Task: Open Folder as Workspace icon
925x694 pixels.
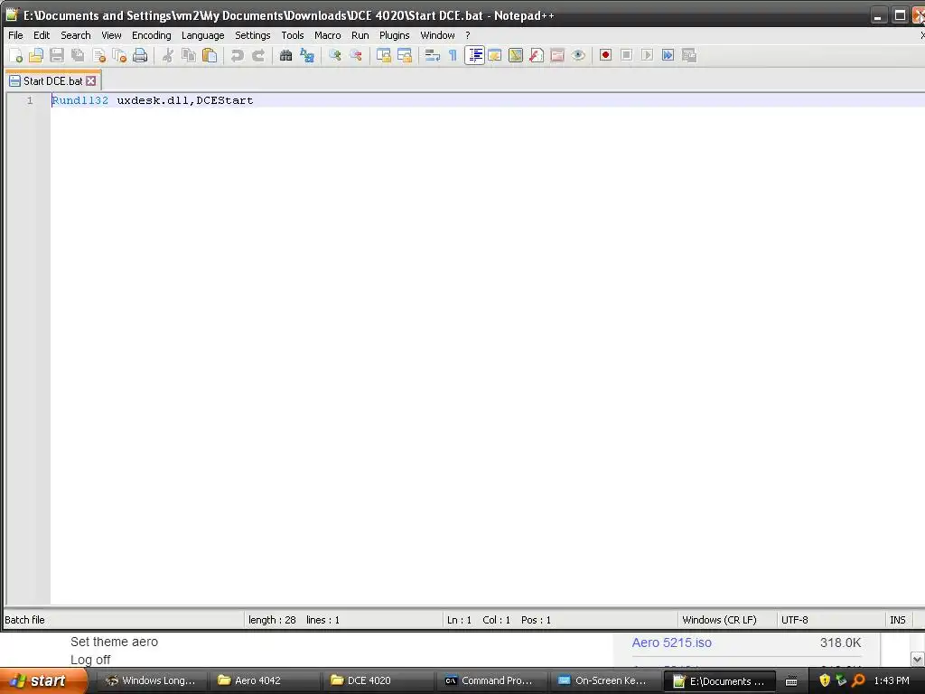Action: pyautogui.click(x=556, y=55)
